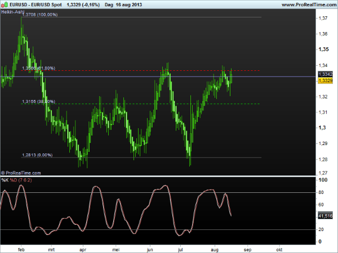338x253 pixels.
Task: Click the 41,516 stochastic value tag
Action: pyautogui.click(x=325, y=215)
